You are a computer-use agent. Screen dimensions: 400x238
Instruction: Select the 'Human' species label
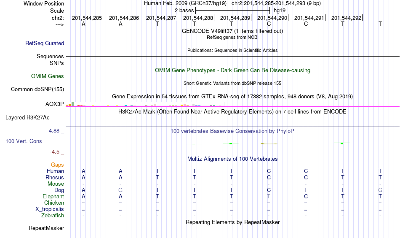(55, 171)
